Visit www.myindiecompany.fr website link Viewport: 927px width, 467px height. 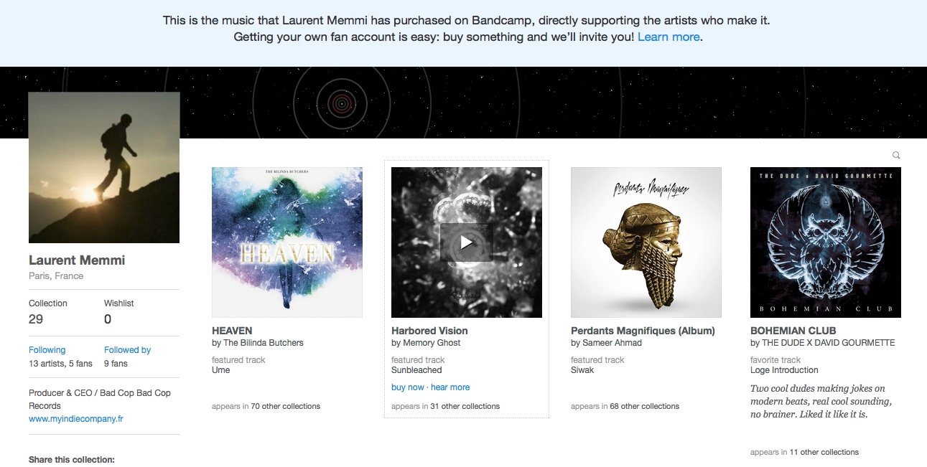click(x=76, y=419)
